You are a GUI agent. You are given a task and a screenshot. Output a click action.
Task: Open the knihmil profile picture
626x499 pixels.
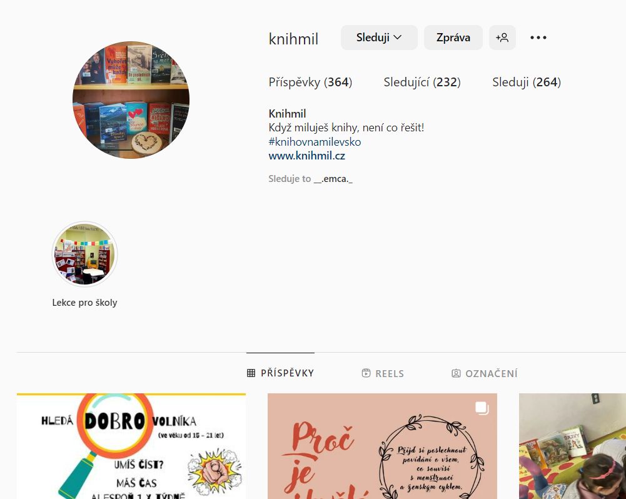pyautogui.click(x=131, y=100)
